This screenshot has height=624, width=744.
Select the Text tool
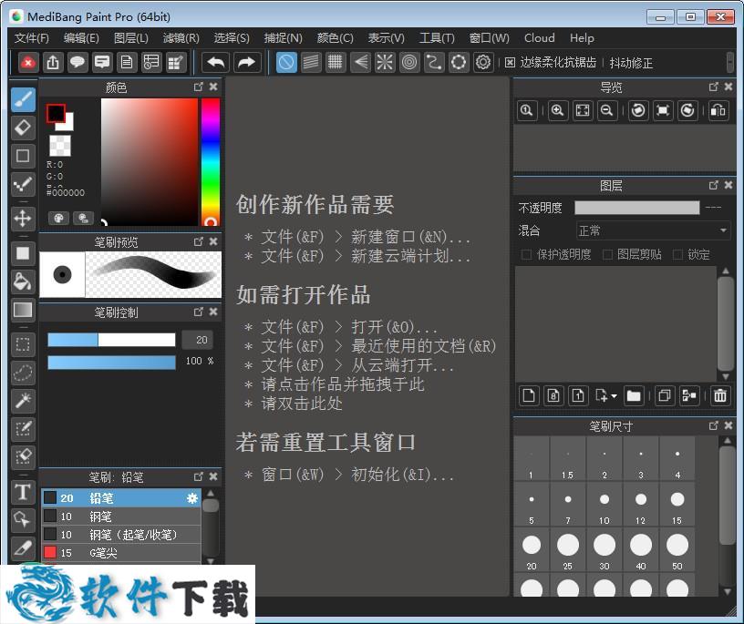click(23, 492)
